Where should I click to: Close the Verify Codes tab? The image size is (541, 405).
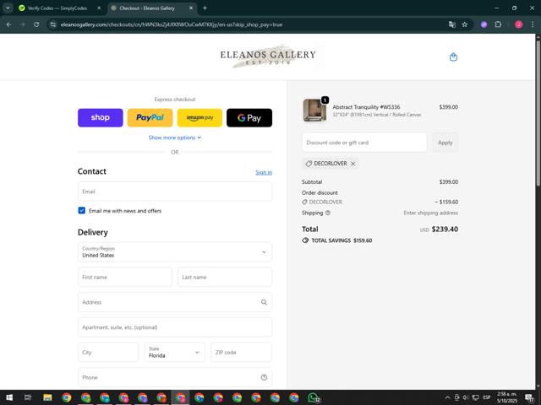[x=99, y=8]
